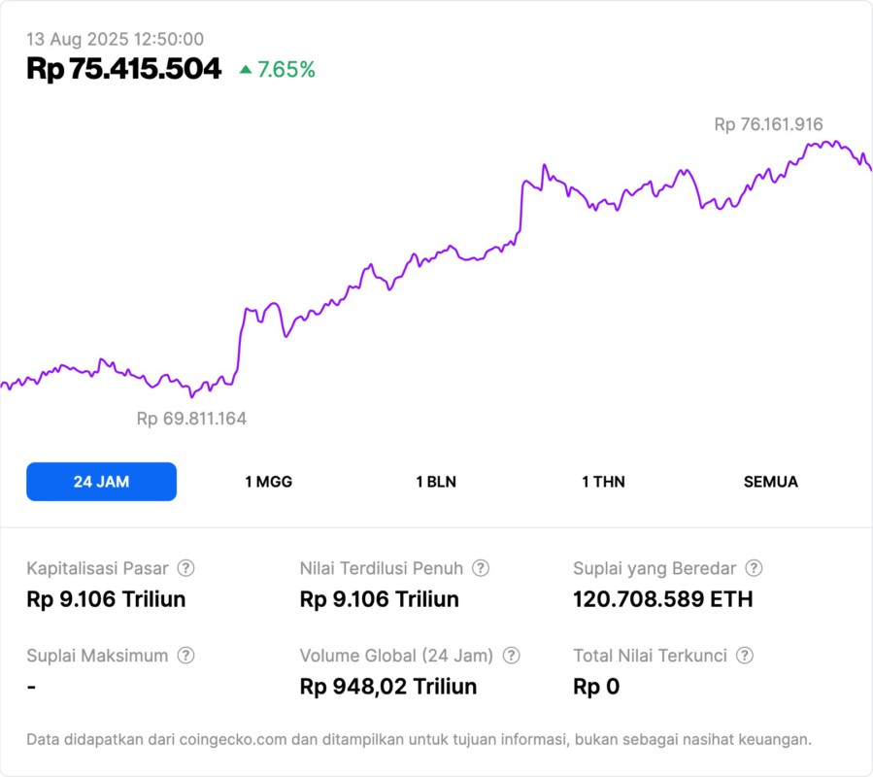Open help icon for Total Nilai Terkunci
The height and width of the screenshot is (777, 873).
coord(745,656)
